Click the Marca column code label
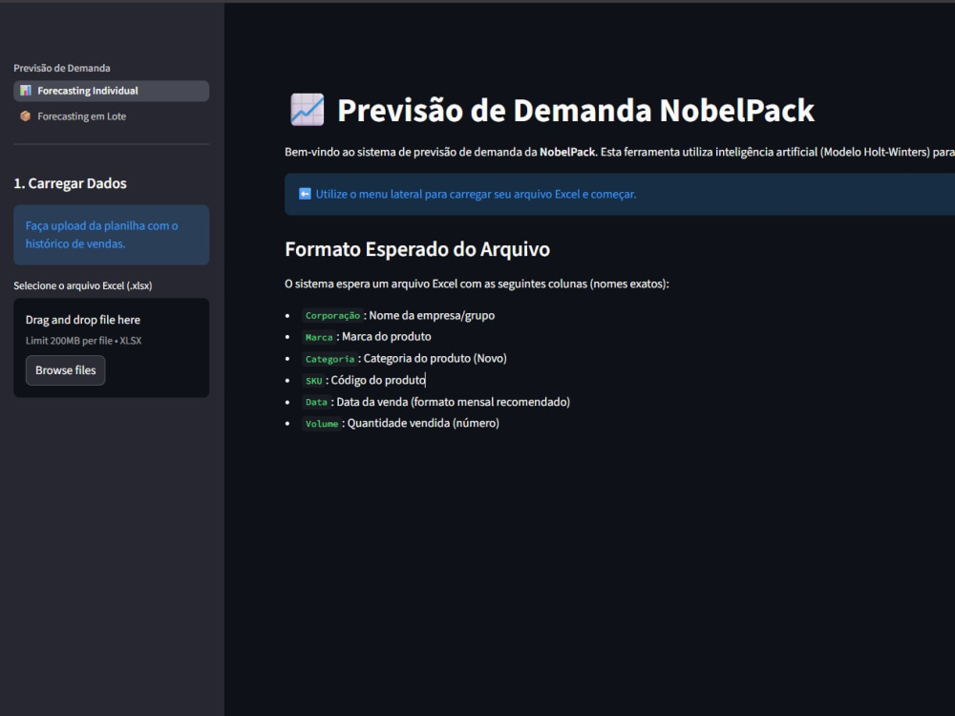Screen dimensions: 955x716 (x=319, y=337)
